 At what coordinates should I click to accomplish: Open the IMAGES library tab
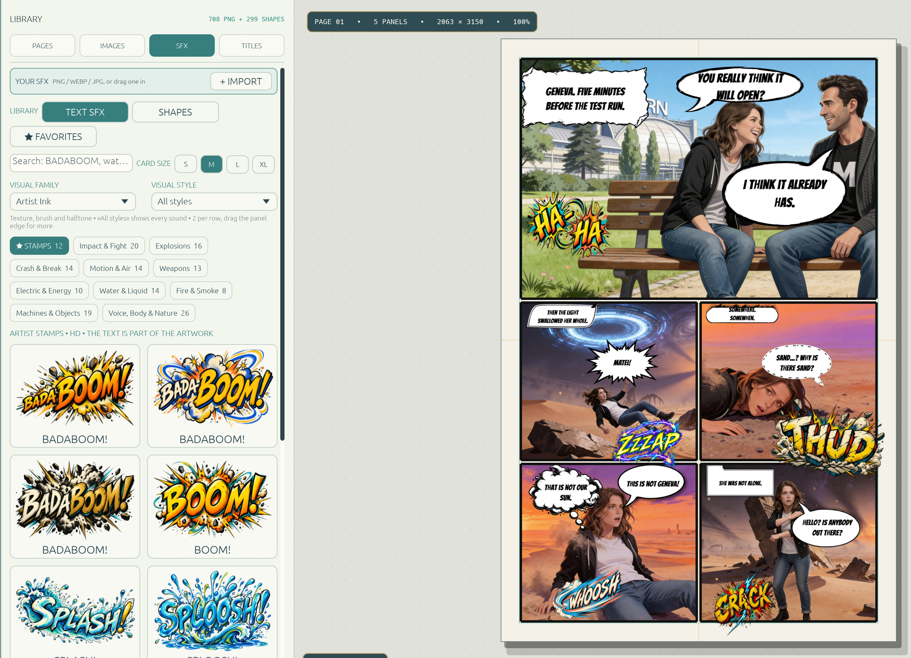112,46
